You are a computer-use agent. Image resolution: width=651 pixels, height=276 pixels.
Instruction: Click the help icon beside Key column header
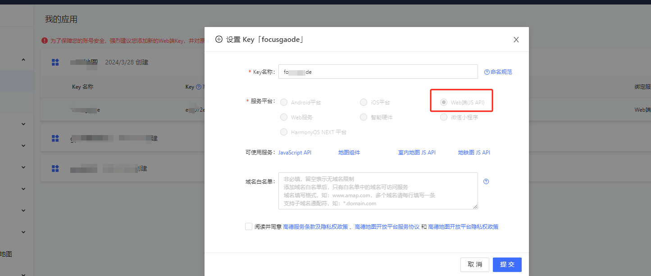tap(199, 87)
